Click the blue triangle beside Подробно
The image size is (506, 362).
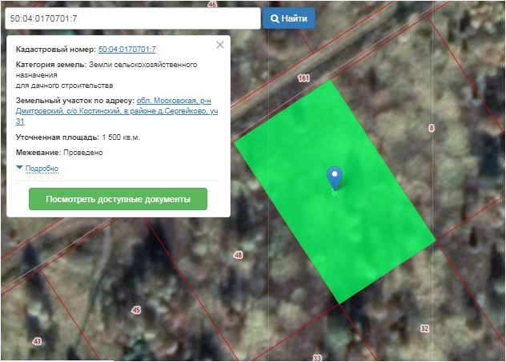click(20, 169)
